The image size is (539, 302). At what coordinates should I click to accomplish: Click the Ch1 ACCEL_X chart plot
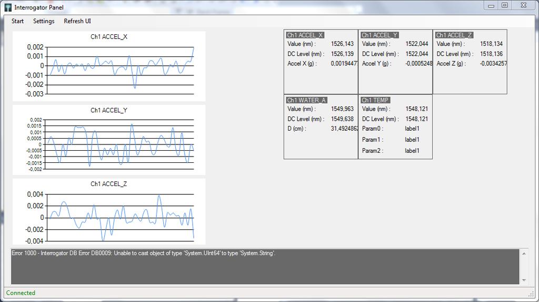(x=121, y=70)
